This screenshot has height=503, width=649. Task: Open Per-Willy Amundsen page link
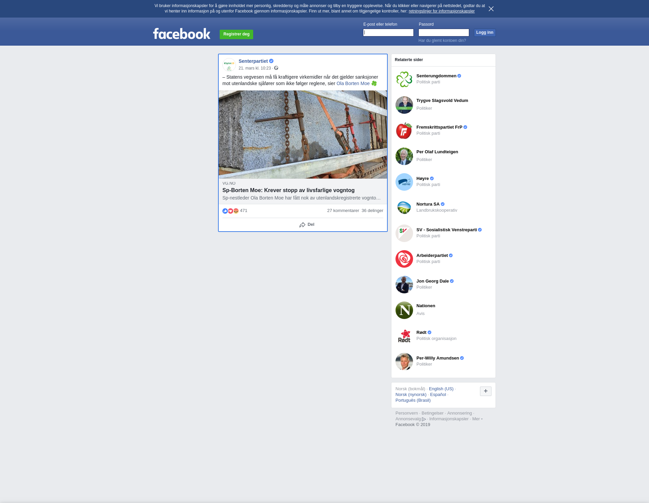coord(438,358)
